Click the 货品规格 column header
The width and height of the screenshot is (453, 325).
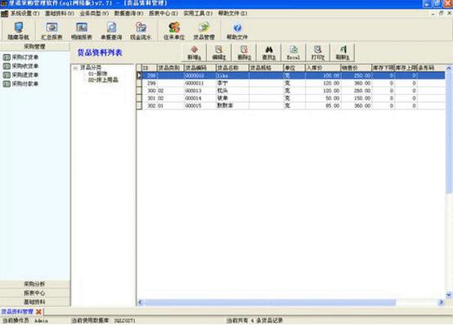[x=266, y=68]
